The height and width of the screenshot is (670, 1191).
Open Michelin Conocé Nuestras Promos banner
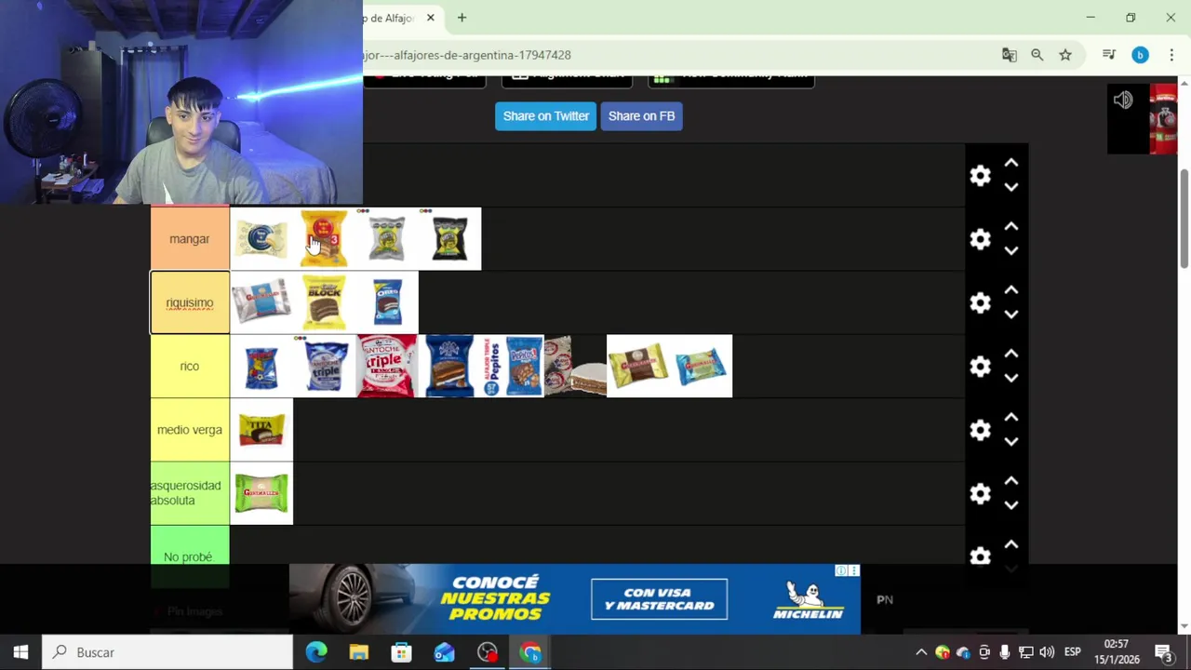pyautogui.click(x=574, y=599)
